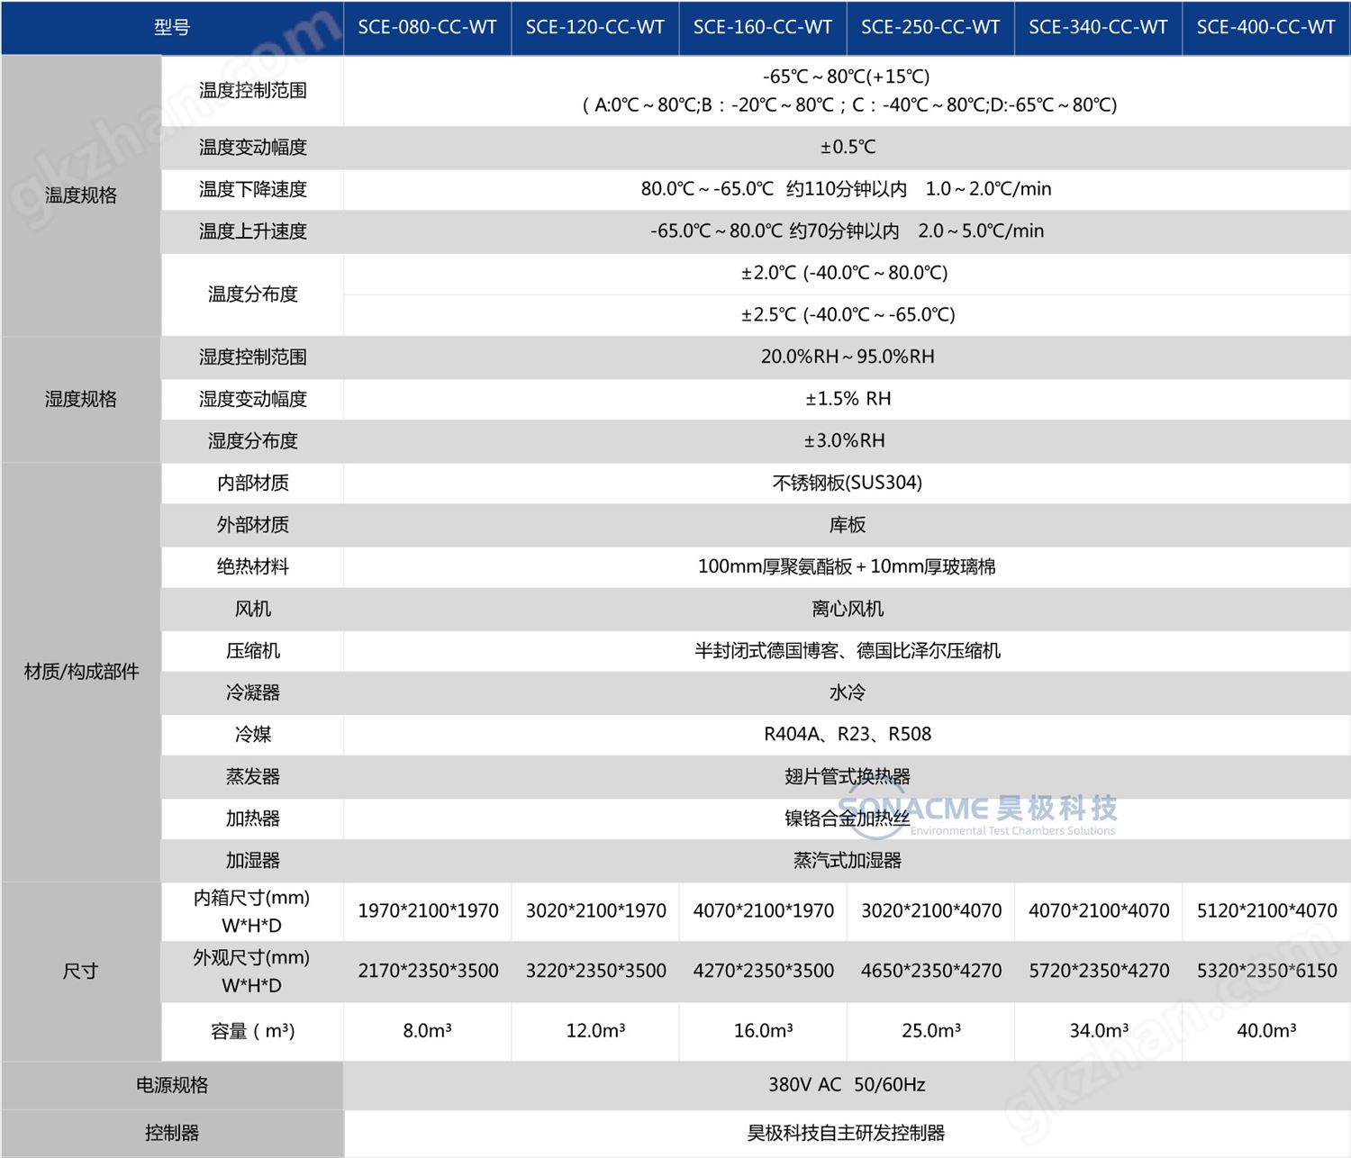Image resolution: width=1351 pixels, height=1158 pixels.
Task: Select the ±2.0℃ distribution value
Action: (x=844, y=273)
